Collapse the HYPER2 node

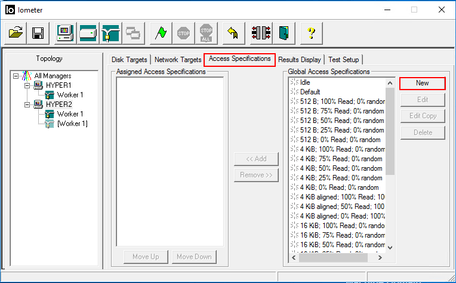pos(27,104)
